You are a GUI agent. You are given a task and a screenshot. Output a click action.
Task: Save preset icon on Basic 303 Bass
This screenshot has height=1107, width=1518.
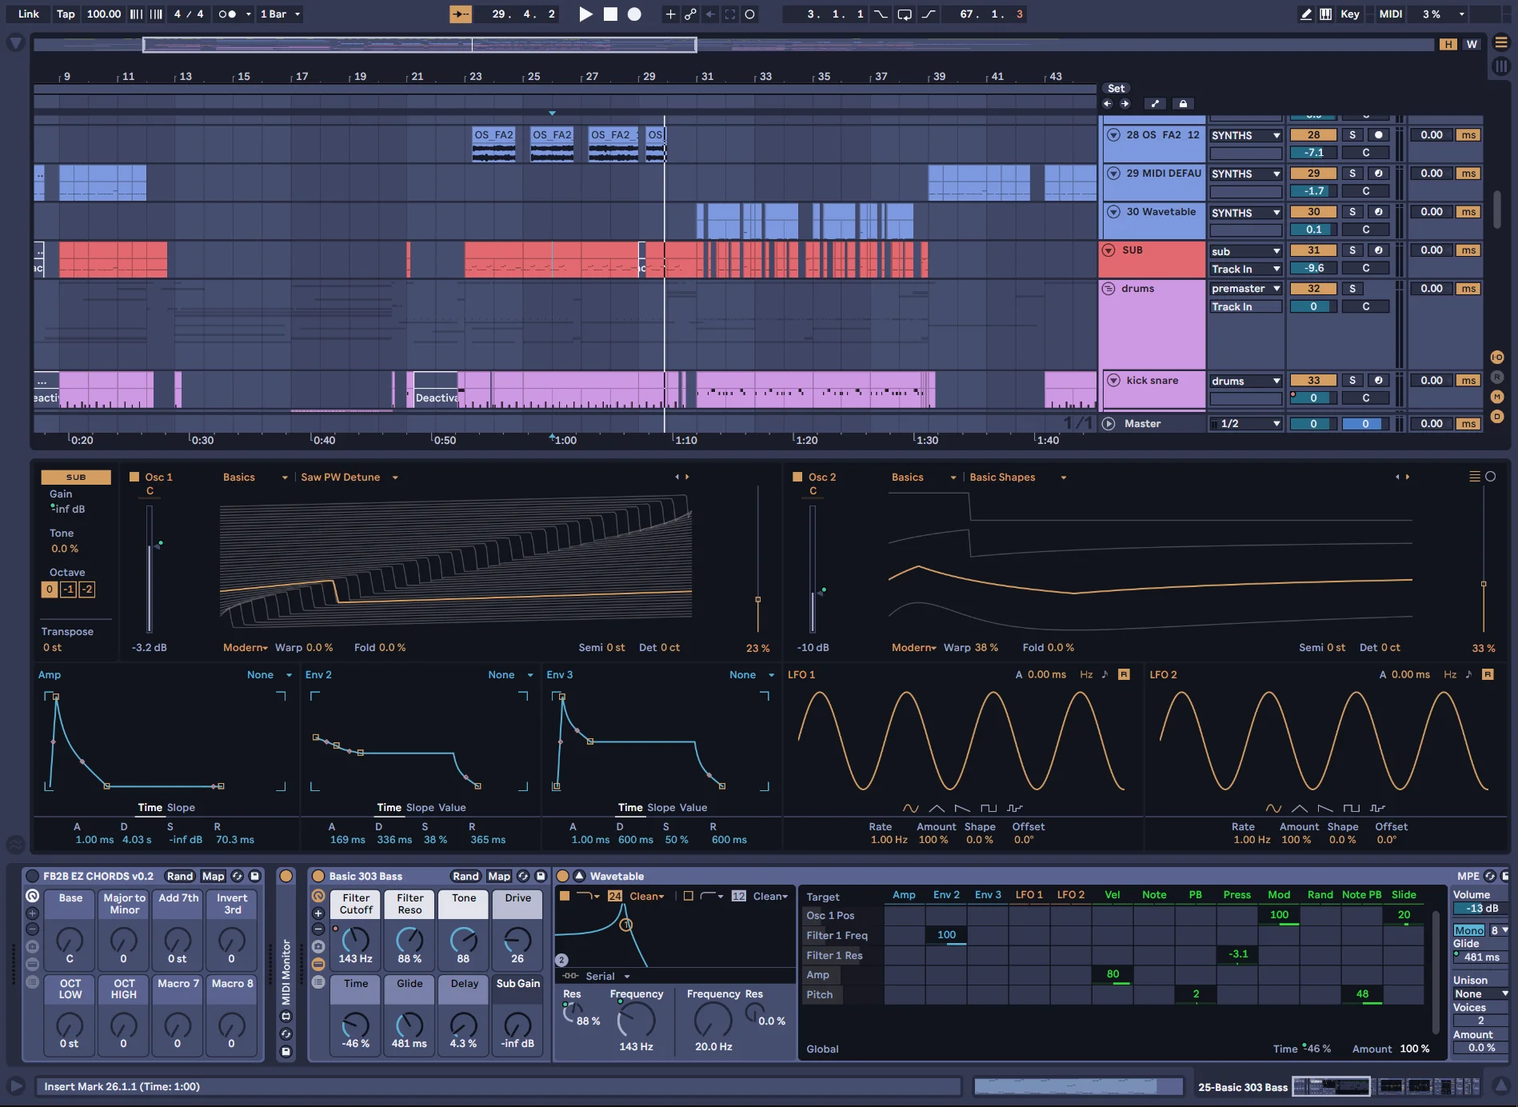pos(541,876)
